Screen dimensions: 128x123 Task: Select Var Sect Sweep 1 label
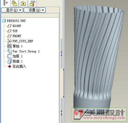coord(26,51)
